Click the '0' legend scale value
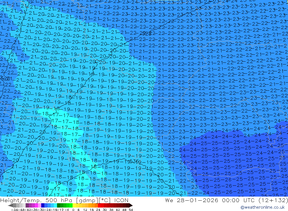Image resolution: width=288 pixels, height=211 pixels. 73,210
